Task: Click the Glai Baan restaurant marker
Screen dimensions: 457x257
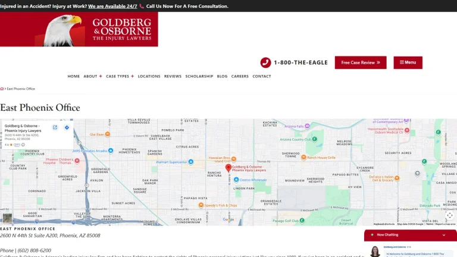Action: pos(108,134)
